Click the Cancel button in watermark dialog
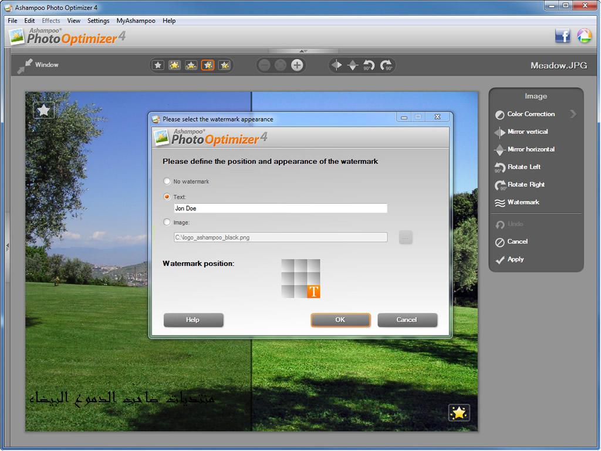The height and width of the screenshot is (451, 601). pyautogui.click(x=407, y=320)
